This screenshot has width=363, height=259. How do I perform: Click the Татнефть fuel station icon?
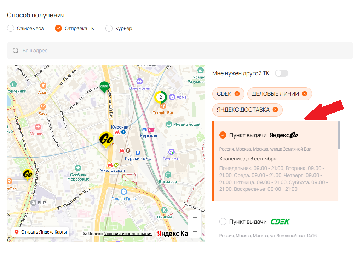coord(171,152)
